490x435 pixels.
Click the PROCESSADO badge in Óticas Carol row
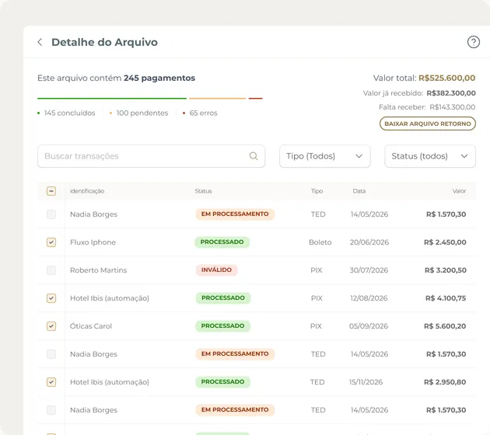click(222, 326)
